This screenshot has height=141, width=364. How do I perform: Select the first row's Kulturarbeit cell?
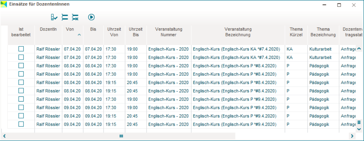coord(320,49)
